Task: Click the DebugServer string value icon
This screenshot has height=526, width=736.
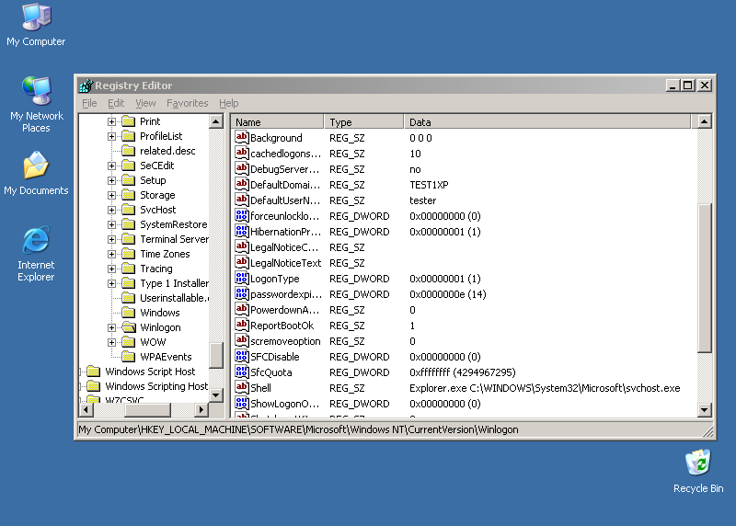Action: [x=242, y=168]
